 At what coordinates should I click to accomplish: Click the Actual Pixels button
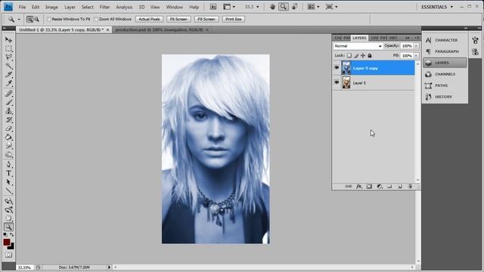150,19
